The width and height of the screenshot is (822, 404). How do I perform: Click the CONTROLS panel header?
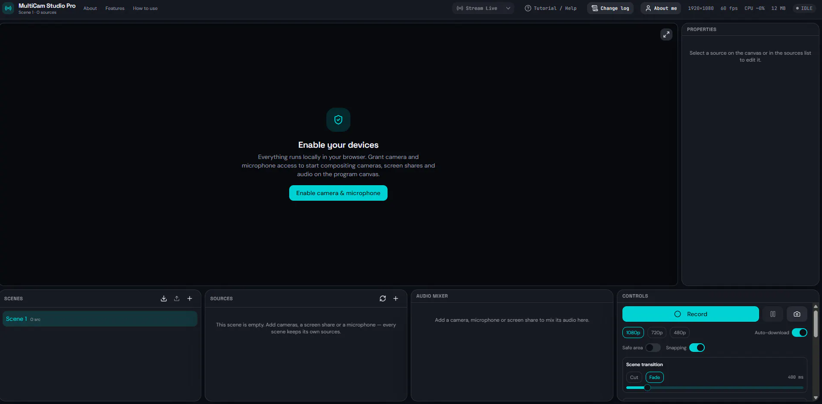[x=635, y=296]
